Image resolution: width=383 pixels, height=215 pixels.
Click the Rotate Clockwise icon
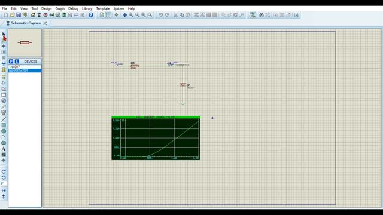(x=4, y=171)
